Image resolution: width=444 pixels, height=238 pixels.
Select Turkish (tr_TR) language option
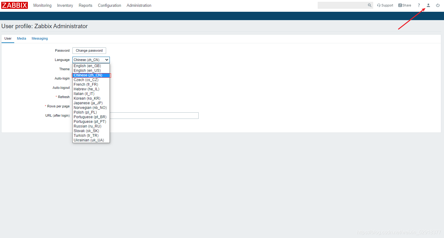(91, 136)
